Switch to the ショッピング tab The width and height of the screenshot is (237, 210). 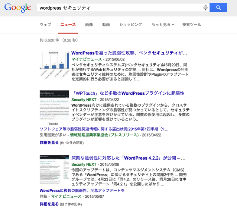(x=131, y=24)
